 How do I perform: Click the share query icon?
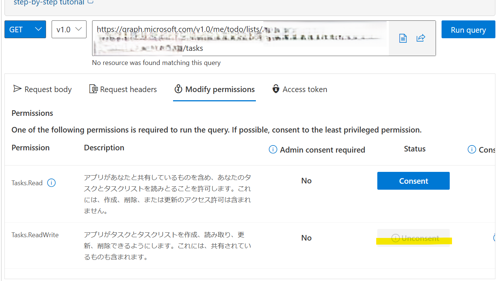click(420, 38)
